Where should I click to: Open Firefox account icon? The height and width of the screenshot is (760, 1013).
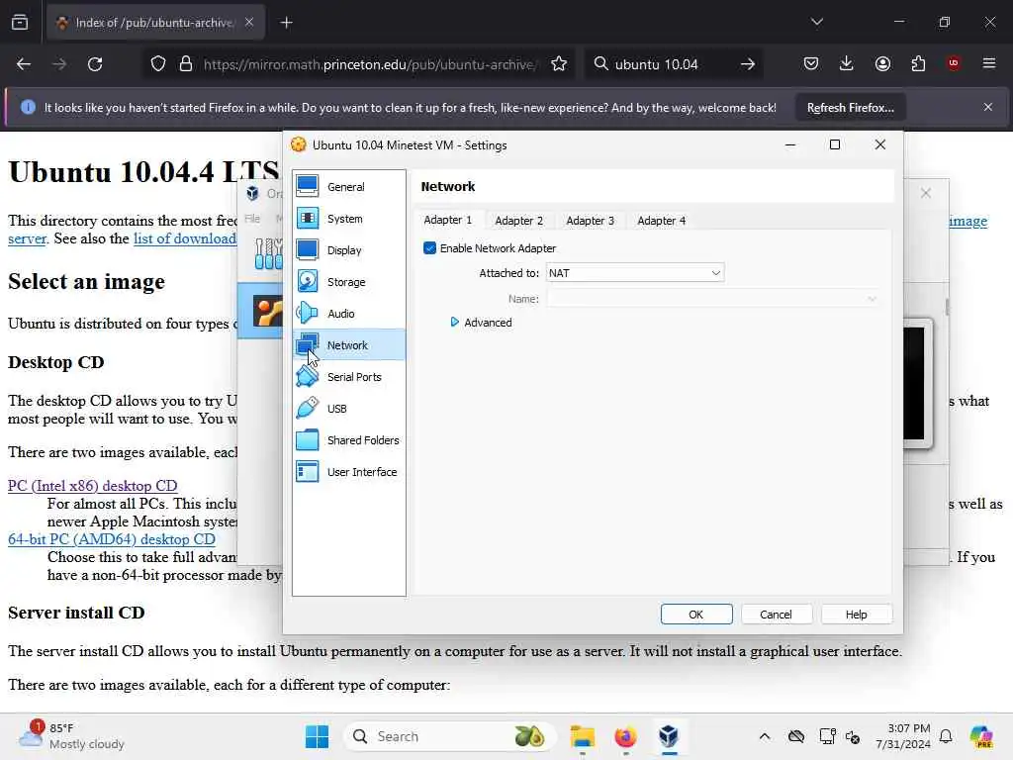(882, 63)
